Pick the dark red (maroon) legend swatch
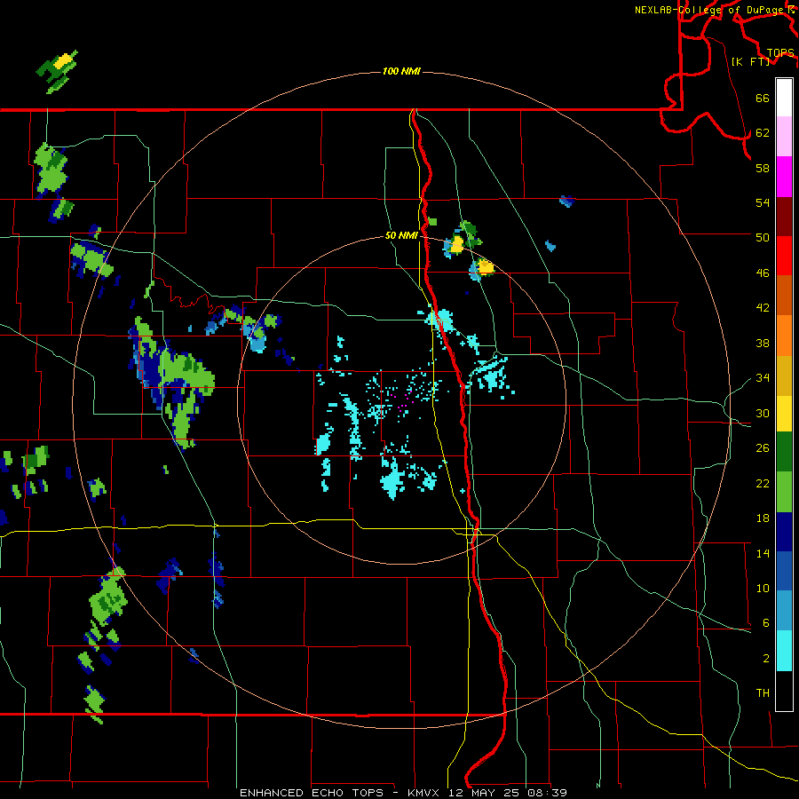The height and width of the screenshot is (799, 799). point(784,217)
